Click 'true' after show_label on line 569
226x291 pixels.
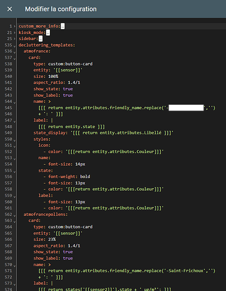tap(68, 258)
